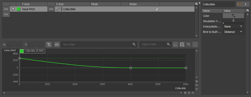Click the graph scroll down arrow
Screen dimensions: 251x97
197,77
